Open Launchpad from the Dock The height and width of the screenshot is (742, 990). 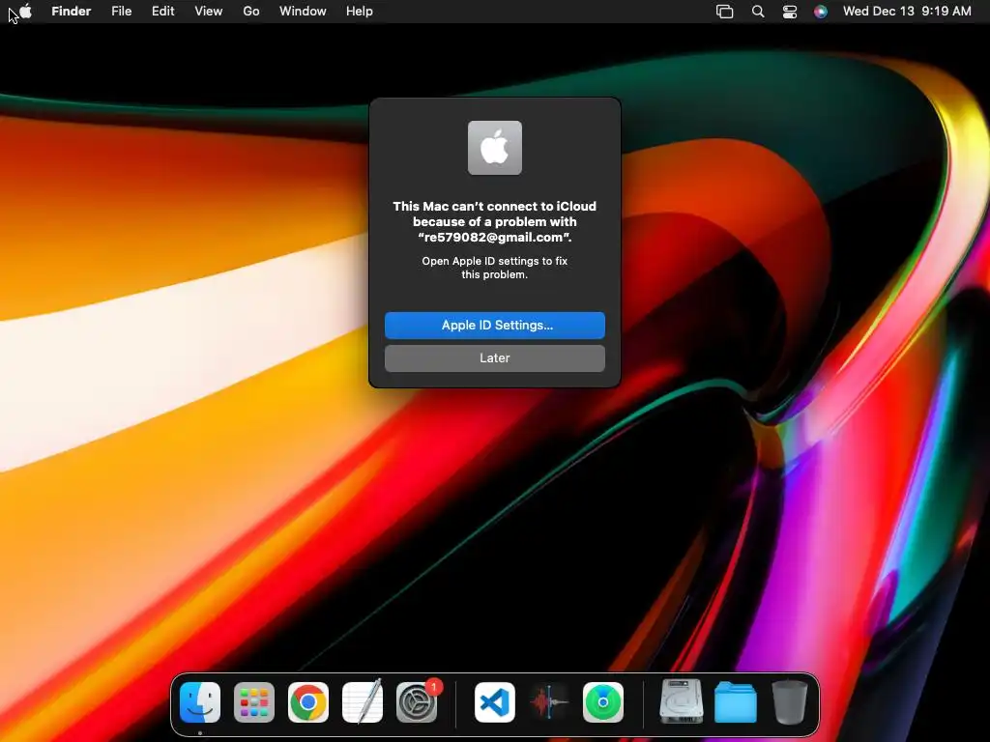pyautogui.click(x=254, y=702)
